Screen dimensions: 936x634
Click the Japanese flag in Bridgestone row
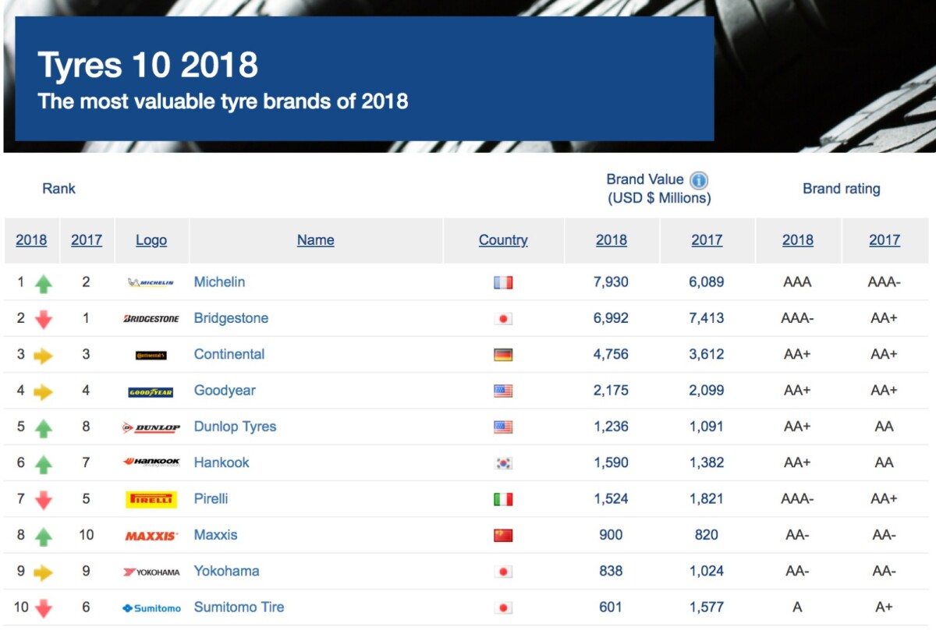pos(503,318)
